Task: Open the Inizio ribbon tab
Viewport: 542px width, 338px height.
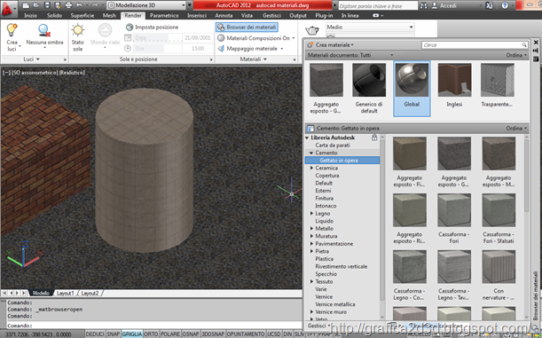Action: [x=30, y=16]
